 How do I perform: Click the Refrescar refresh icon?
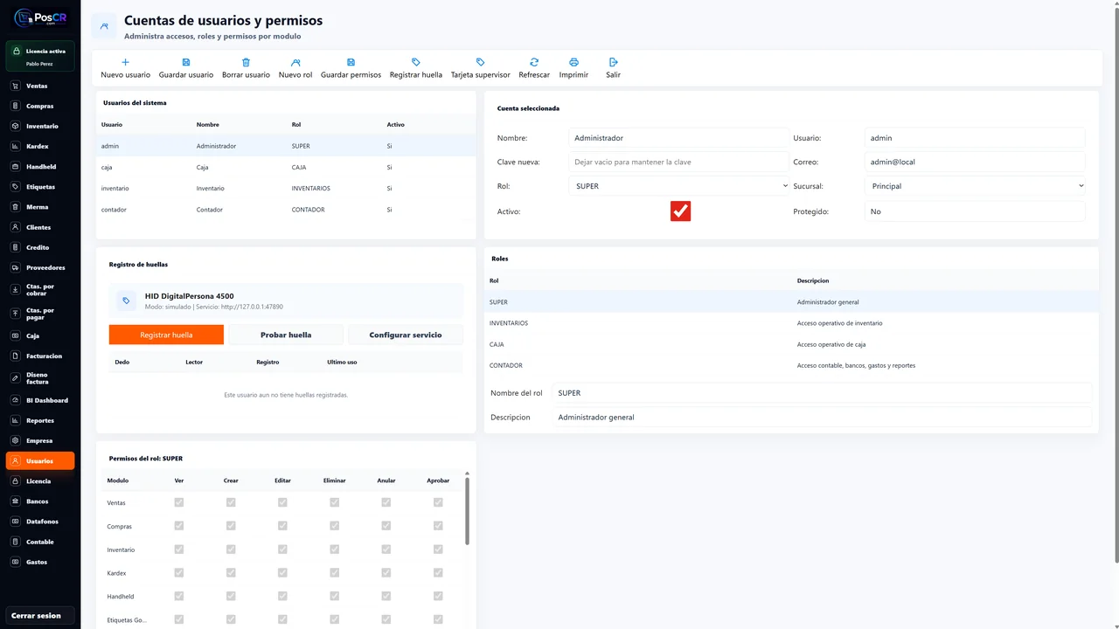(x=534, y=63)
